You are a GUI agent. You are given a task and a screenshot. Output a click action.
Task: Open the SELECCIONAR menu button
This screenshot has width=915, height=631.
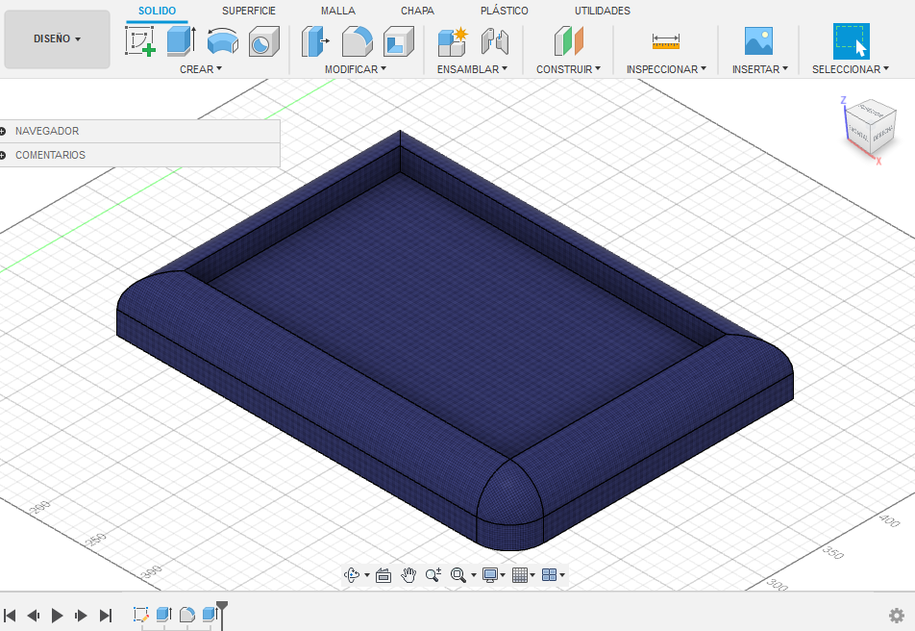[851, 68]
